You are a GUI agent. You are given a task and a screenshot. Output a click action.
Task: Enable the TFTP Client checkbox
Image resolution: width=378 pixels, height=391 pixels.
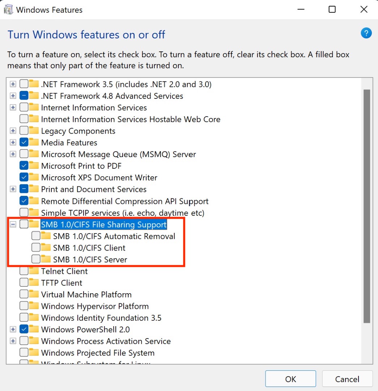[24, 283]
